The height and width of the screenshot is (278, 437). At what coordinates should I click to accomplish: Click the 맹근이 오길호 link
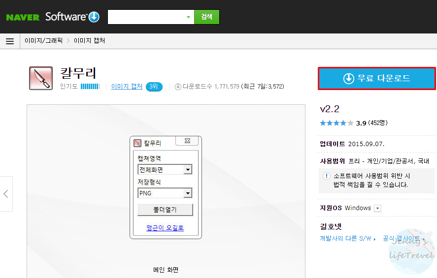pyautogui.click(x=165, y=228)
